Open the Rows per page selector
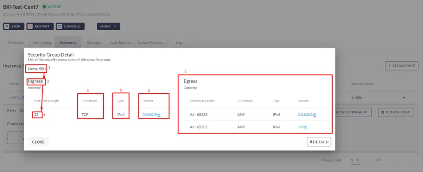The width and height of the screenshot is (423, 172). pos(356,160)
